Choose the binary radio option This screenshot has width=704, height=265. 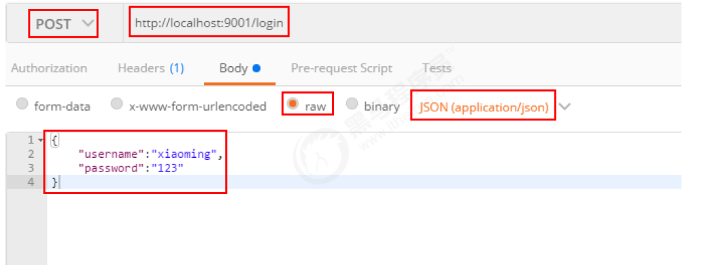(x=352, y=104)
